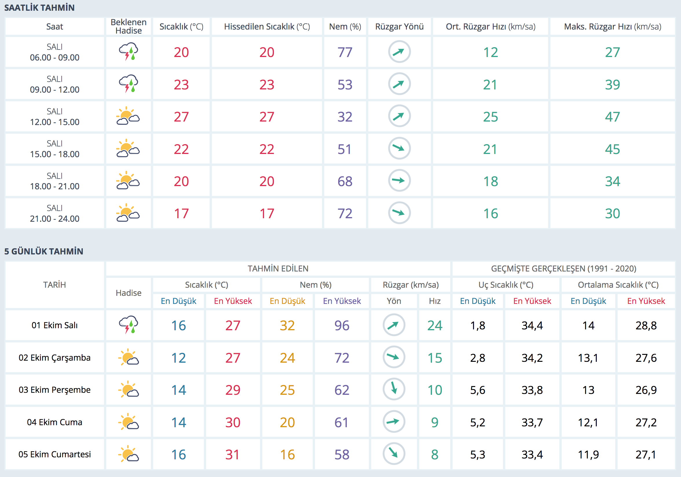681x477 pixels.
Task: Click the 5 GÜNLÜK TAHMİN section title
Action: 44,252
